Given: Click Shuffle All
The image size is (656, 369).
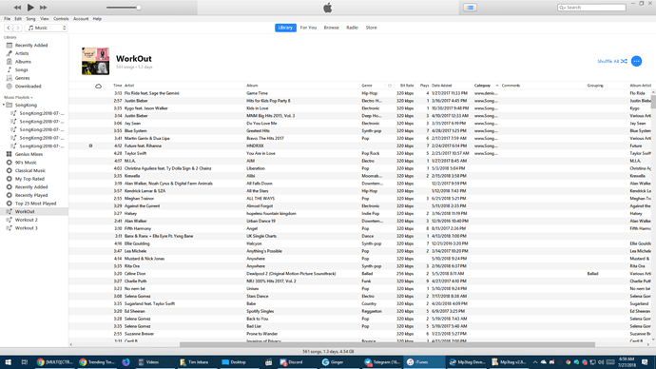Looking at the screenshot, I should [x=612, y=61].
